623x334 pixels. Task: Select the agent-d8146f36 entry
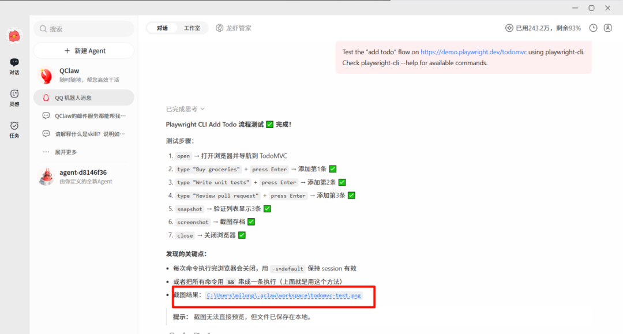[84, 177]
